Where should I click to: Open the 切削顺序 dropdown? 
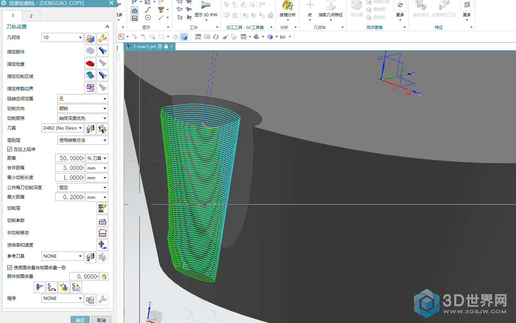(x=83, y=118)
